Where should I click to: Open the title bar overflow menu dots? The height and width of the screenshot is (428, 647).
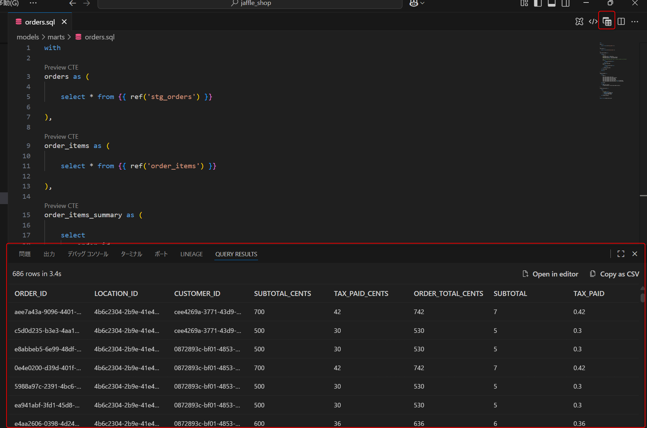click(x=33, y=3)
